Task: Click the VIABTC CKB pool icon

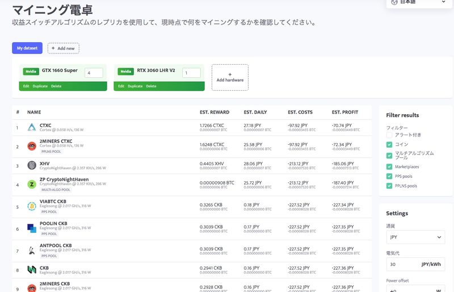Action: point(32,207)
